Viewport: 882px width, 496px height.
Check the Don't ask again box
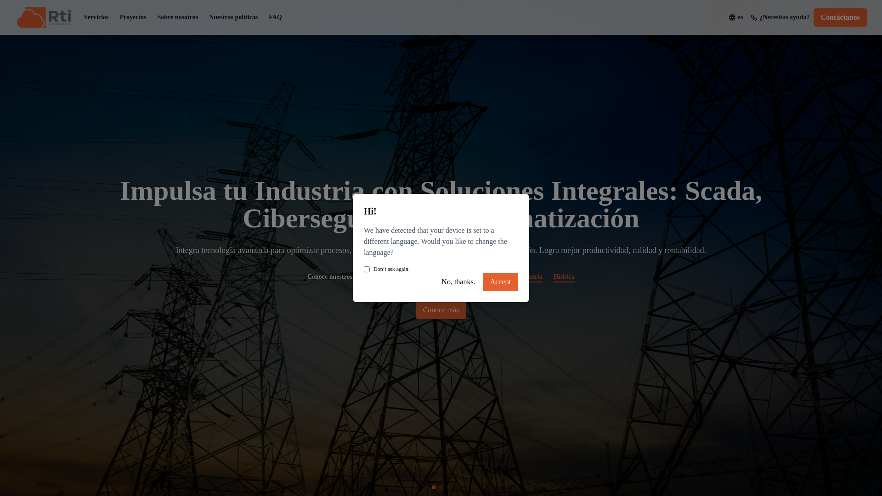pyautogui.click(x=367, y=269)
